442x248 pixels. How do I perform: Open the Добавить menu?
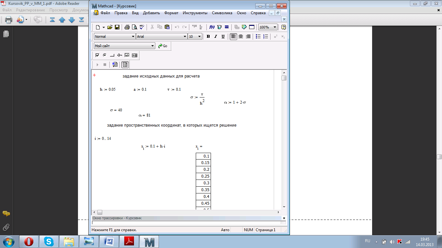pos(151,13)
